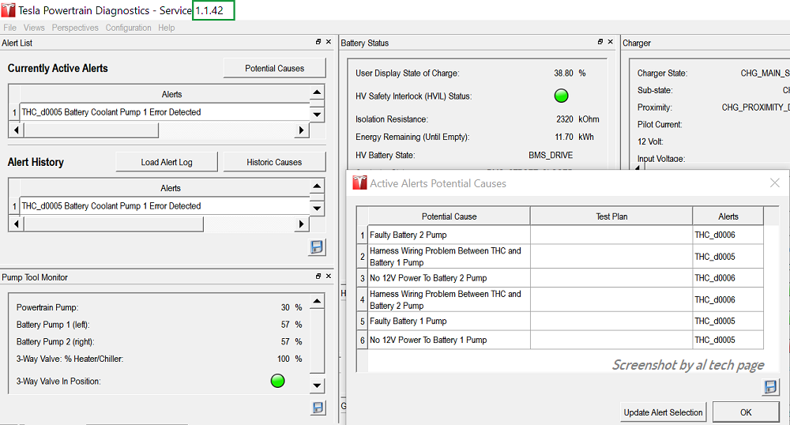Confirm the dialog with OK
This screenshot has width=790, height=425.
tap(746, 412)
